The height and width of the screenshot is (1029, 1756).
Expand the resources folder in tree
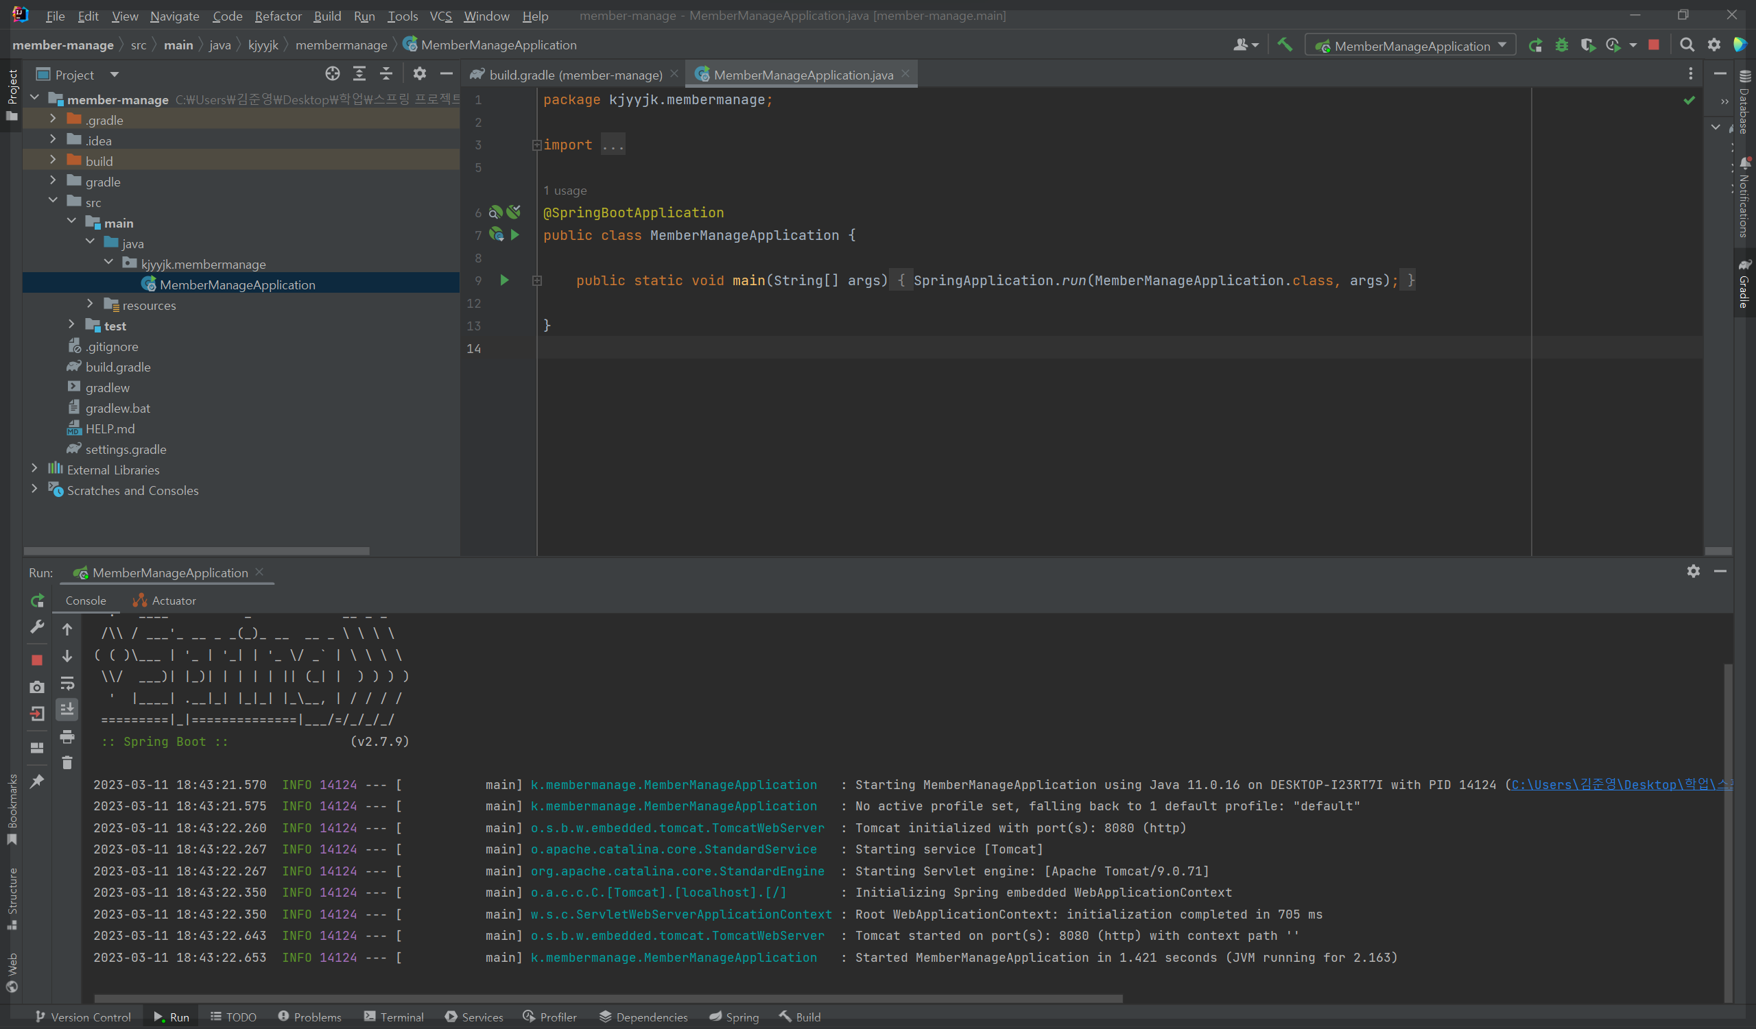click(x=90, y=304)
